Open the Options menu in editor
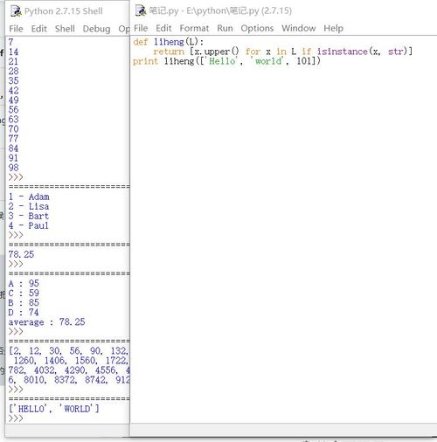 pyautogui.click(x=257, y=28)
